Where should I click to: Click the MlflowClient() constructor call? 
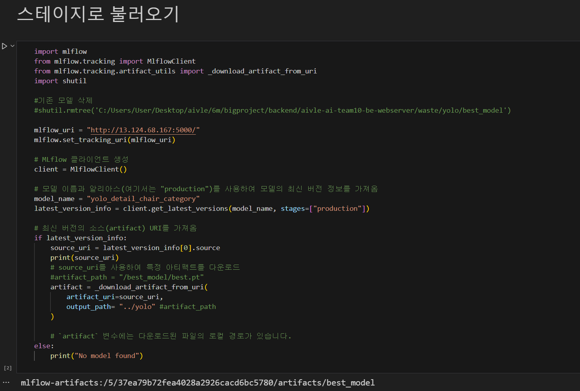98,169
